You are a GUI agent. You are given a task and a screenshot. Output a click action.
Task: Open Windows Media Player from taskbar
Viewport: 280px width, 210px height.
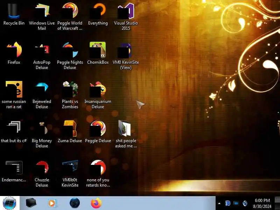pos(52,203)
